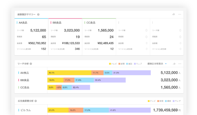Click the 17.2% orange segment of BB食品 bar
Screen dimensions: 197x115
tap(69, 80)
